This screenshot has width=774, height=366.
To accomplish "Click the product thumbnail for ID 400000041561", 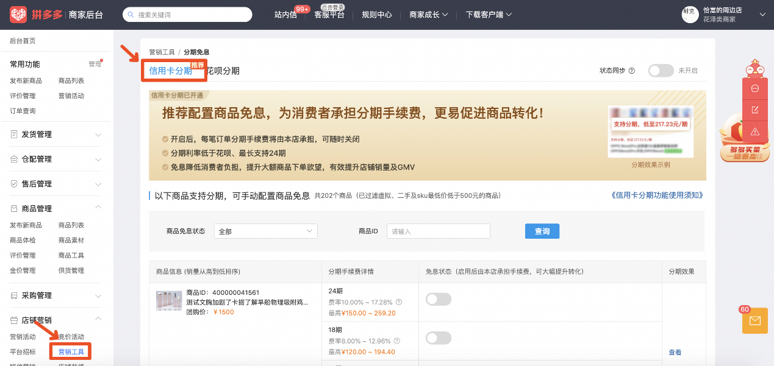I will coord(169,300).
